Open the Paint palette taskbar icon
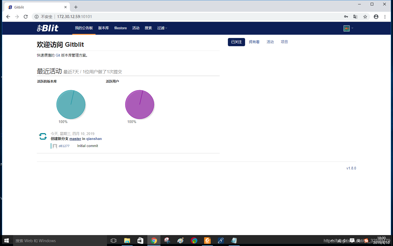 point(180,241)
